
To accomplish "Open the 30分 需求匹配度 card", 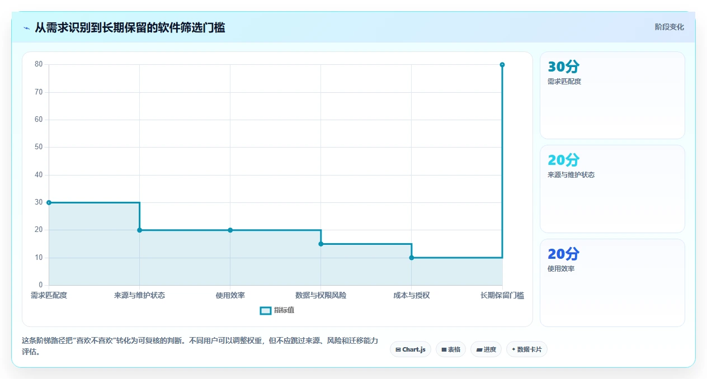I will point(612,95).
